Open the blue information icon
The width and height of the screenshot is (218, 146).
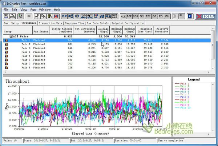coord(190,16)
